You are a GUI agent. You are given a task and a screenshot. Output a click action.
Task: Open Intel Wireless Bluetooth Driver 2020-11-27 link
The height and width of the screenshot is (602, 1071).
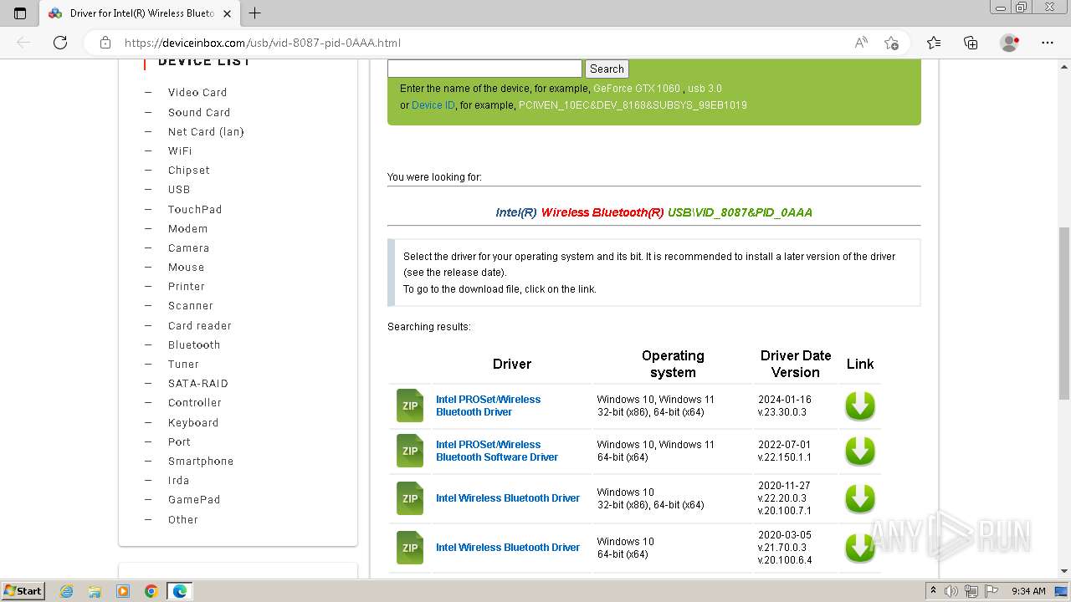pos(508,498)
